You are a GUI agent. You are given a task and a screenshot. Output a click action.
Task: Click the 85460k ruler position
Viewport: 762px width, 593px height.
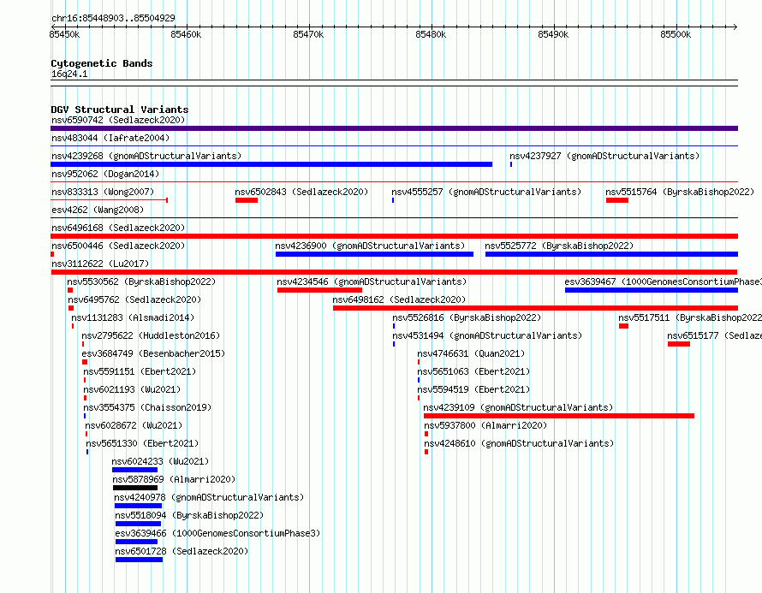[186, 34]
